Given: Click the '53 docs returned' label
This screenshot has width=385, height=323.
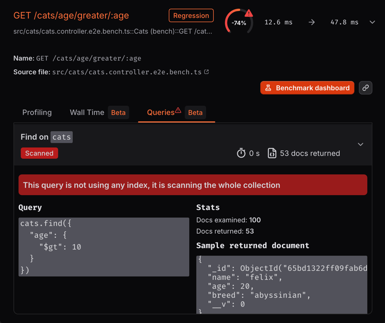Looking at the screenshot, I should (x=310, y=153).
